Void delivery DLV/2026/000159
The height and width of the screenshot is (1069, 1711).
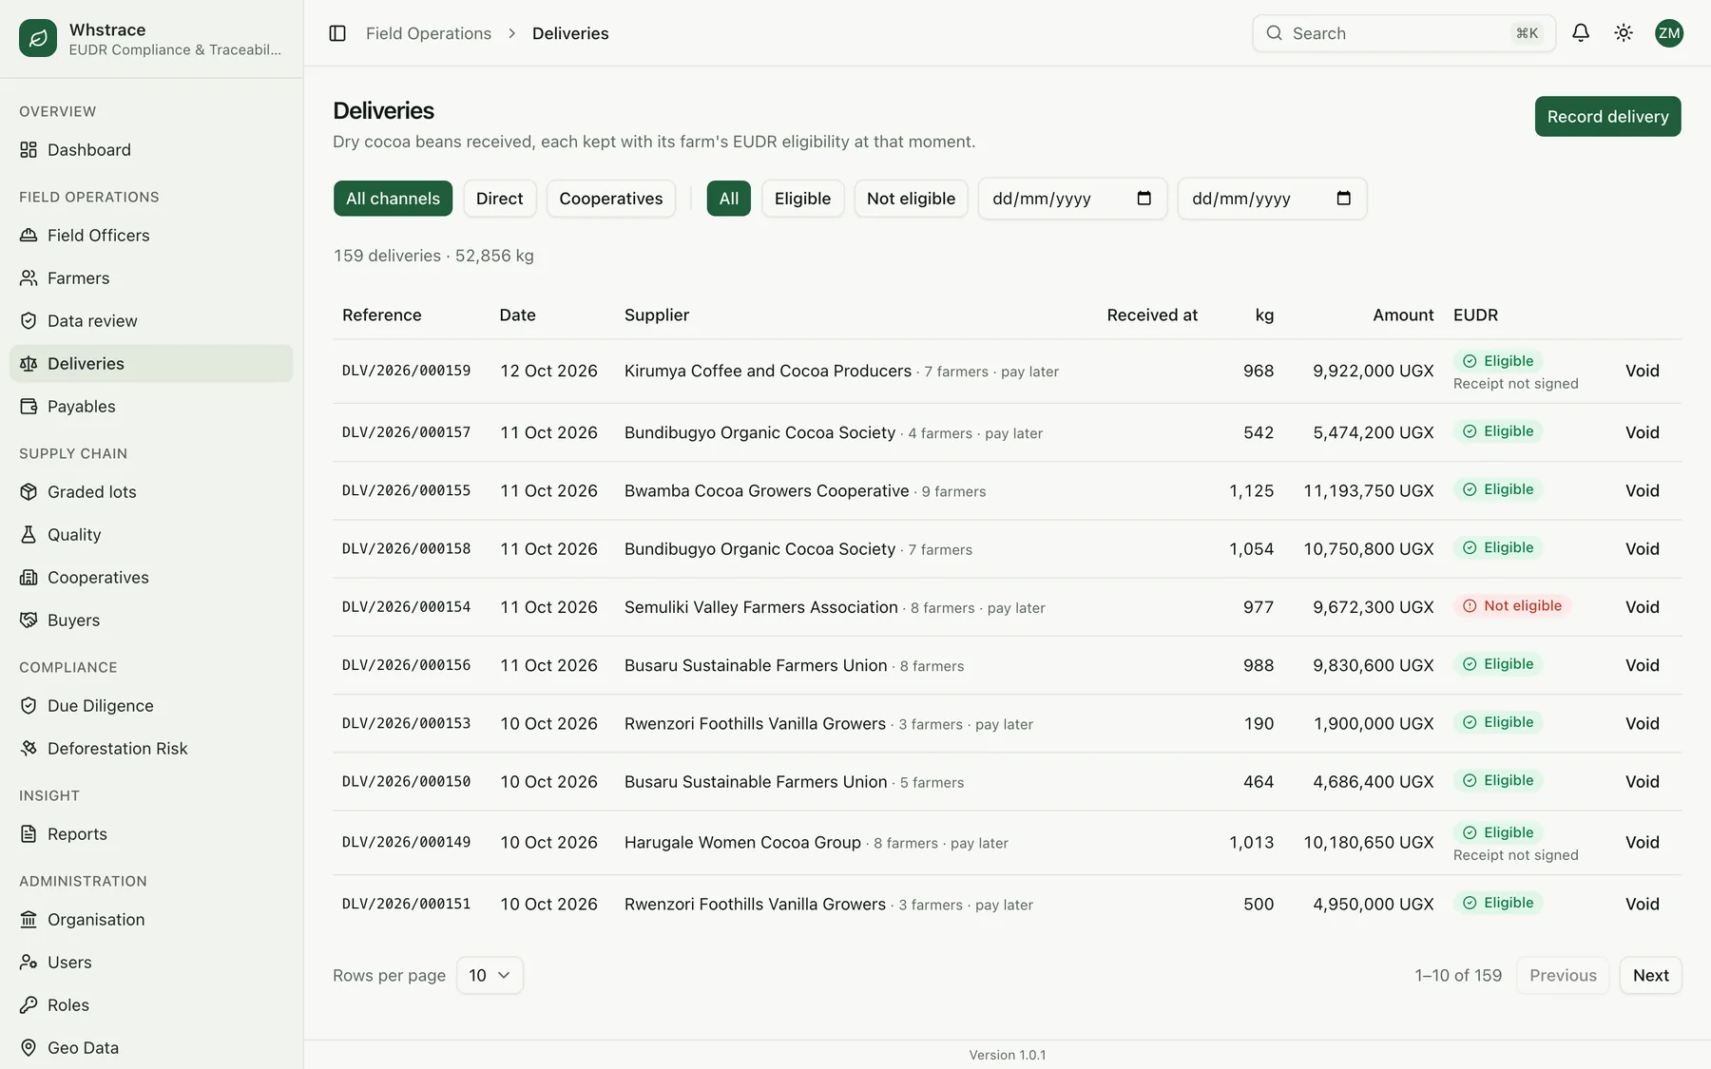1642,372
